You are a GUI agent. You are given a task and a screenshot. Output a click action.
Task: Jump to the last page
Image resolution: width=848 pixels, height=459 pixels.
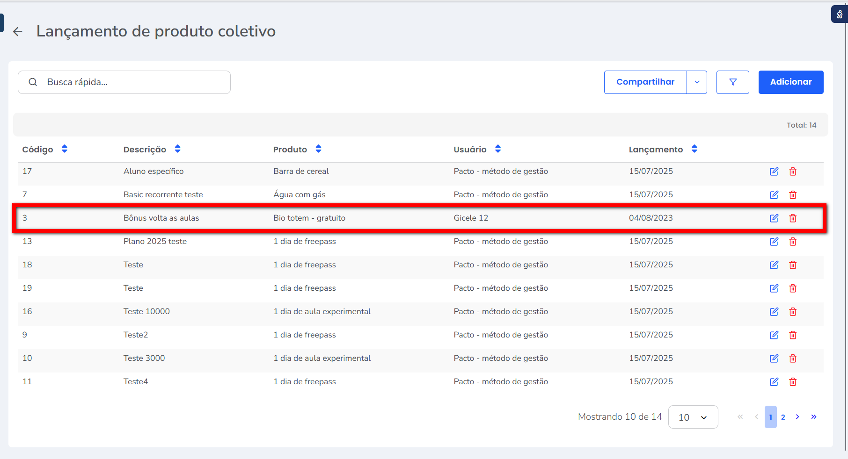point(814,417)
